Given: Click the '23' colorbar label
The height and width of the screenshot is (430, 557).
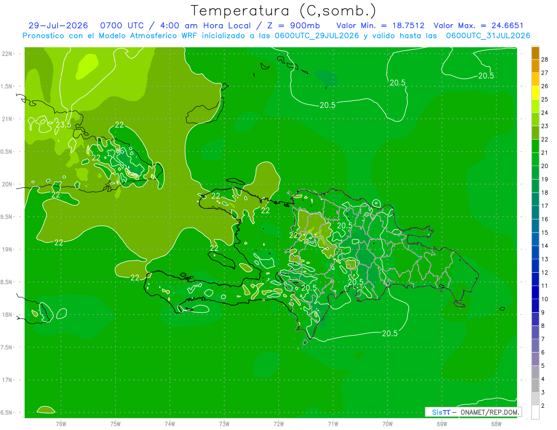Looking at the screenshot, I should tap(544, 126).
